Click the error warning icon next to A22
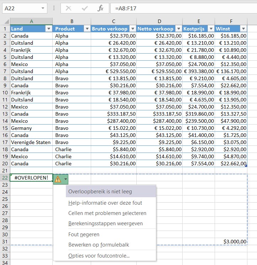 coord(58,179)
